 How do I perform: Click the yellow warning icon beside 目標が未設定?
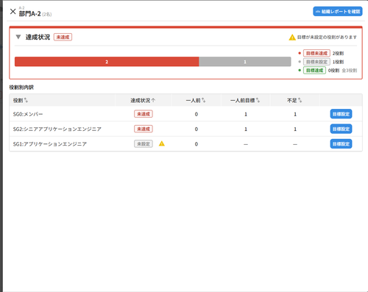point(292,38)
